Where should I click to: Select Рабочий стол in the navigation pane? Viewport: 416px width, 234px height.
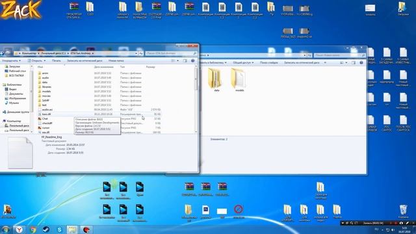tap(15, 71)
